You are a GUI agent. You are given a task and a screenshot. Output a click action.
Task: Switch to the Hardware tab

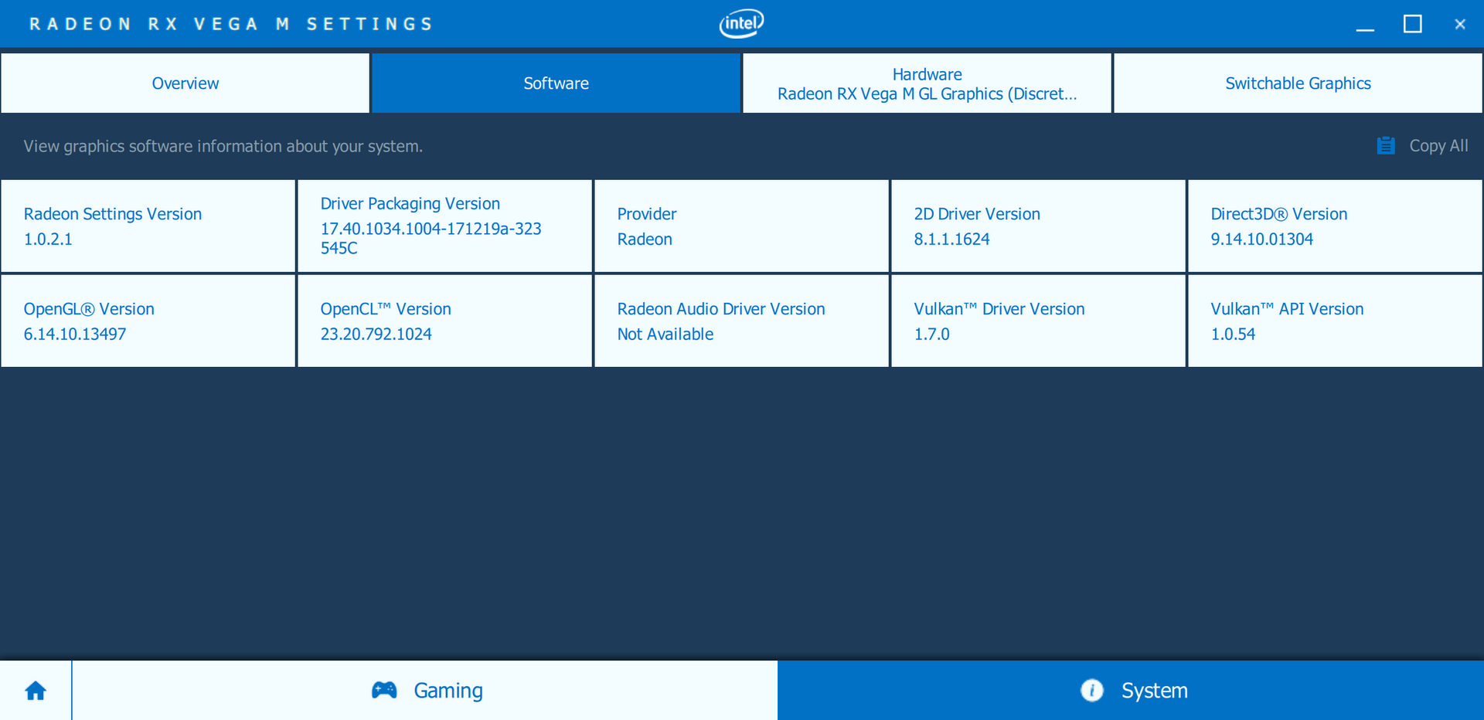(927, 83)
